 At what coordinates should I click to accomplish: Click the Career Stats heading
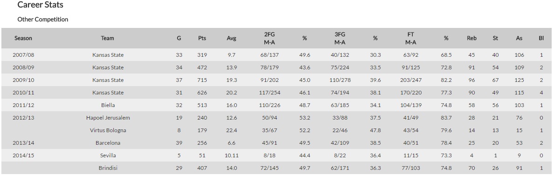40,5
